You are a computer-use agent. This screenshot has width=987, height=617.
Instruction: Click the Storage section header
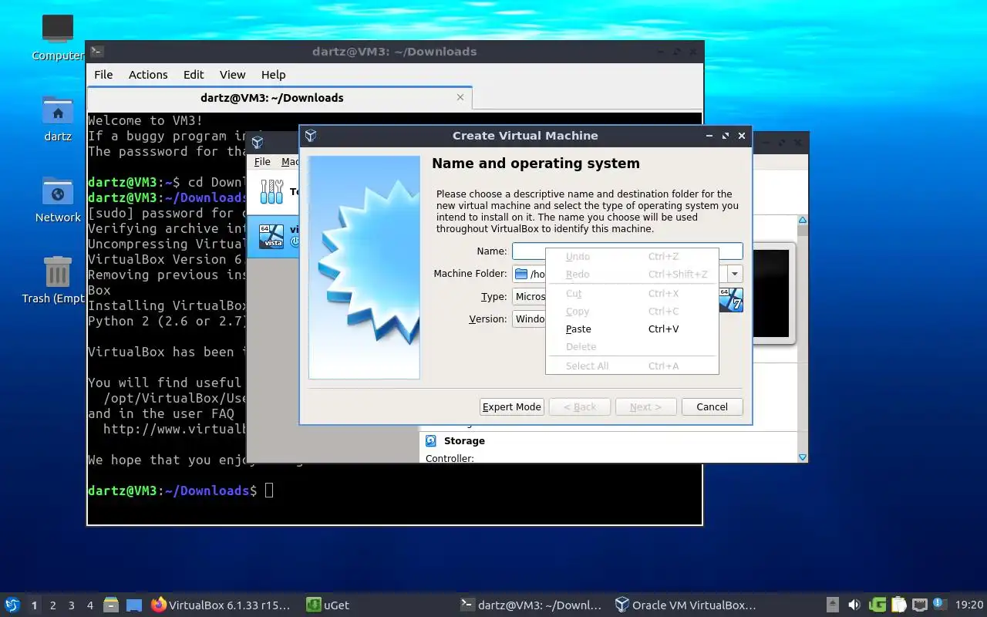[x=464, y=441]
